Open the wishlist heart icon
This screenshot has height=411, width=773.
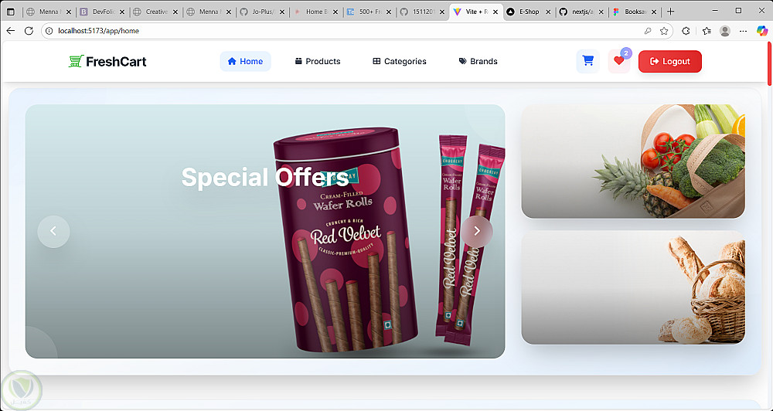point(618,61)
